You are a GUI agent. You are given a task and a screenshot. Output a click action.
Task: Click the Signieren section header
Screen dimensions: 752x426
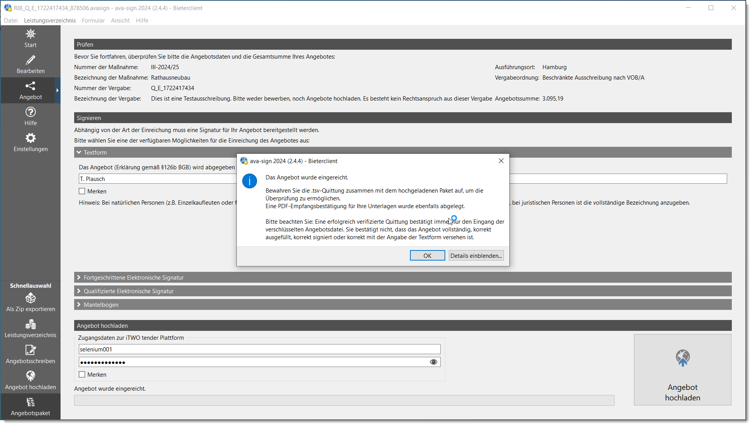(x=403, y=118)
